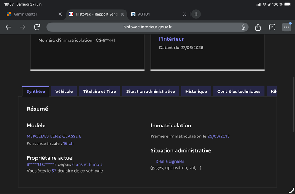Tap the cellular signal bars icon
Image resolution: width=295 pixels, height=194 pixels.
click(259, 4)
